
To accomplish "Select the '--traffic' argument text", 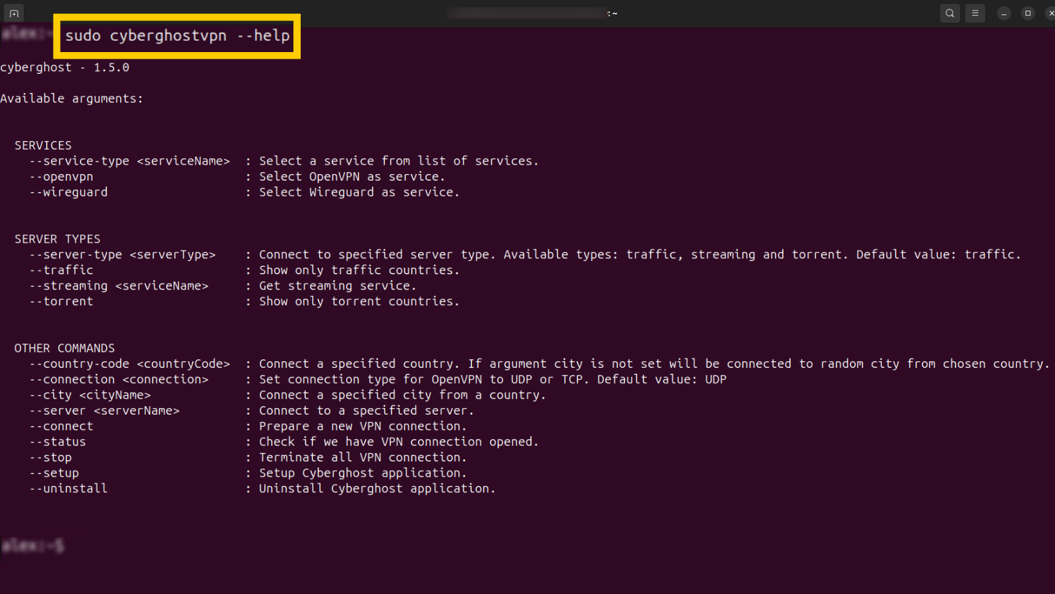I will tap(61, 270).
